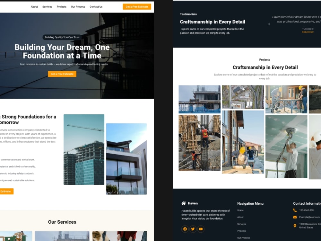This screenshot has width=321, height=241.
Task: Click the Strong Foundations section heading
Action: tap(28, 120)
